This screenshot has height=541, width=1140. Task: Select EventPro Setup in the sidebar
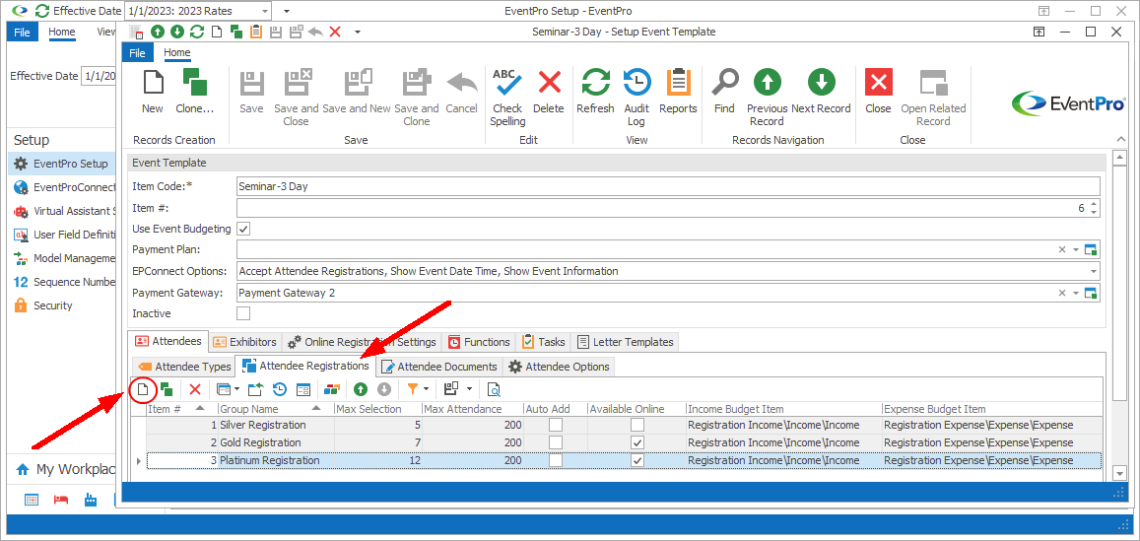[61, 164]
